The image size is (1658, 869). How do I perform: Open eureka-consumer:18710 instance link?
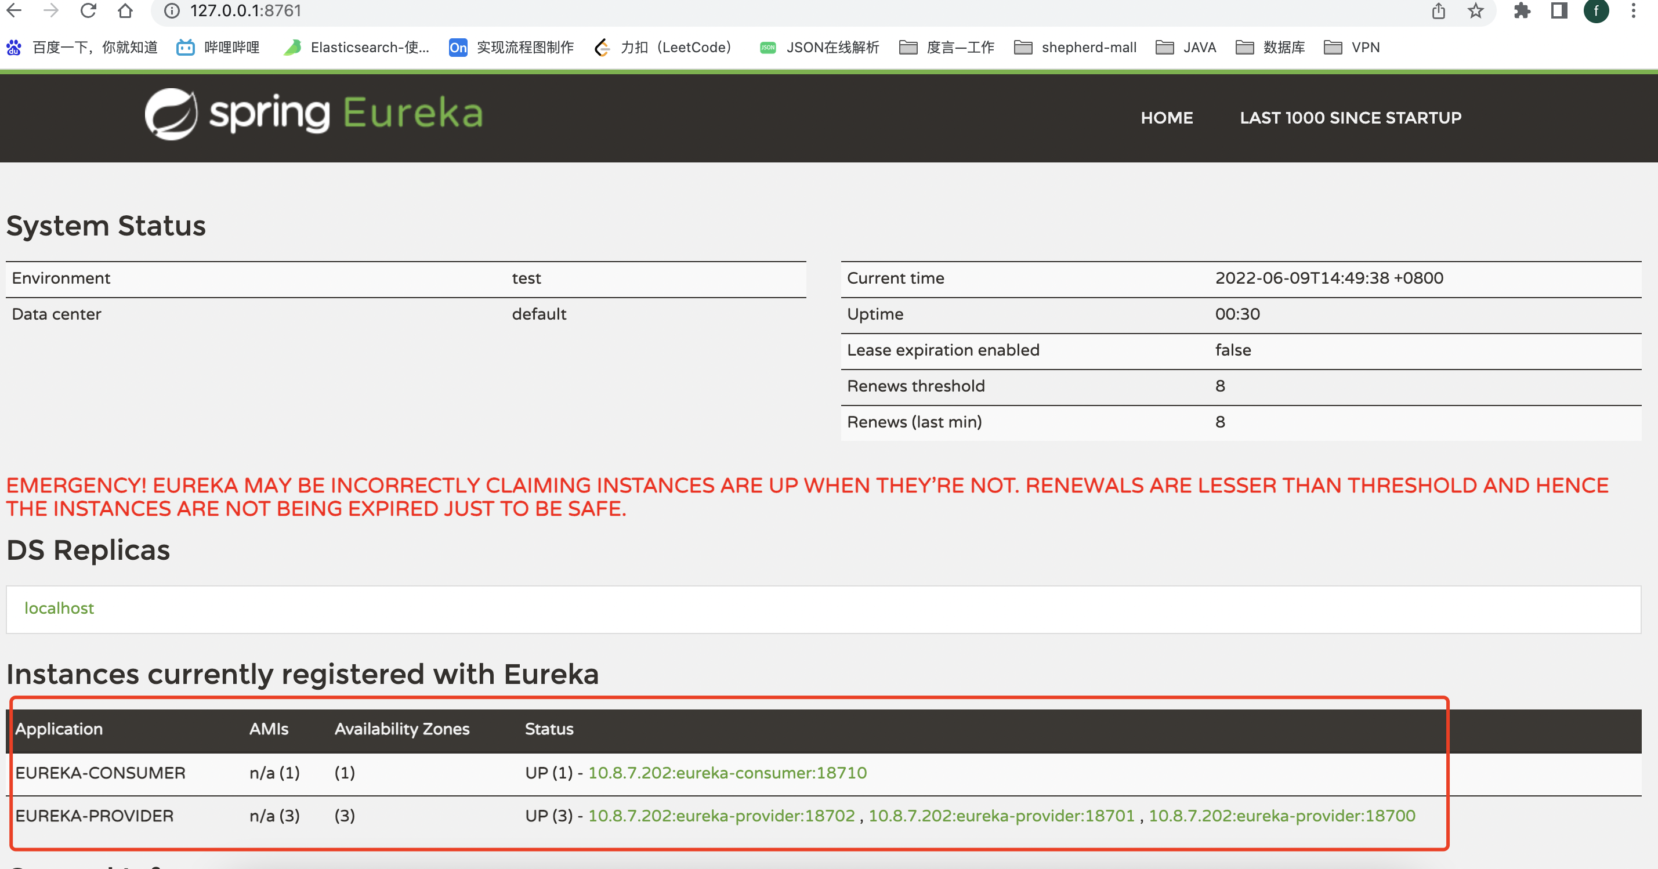coord(727,773)
